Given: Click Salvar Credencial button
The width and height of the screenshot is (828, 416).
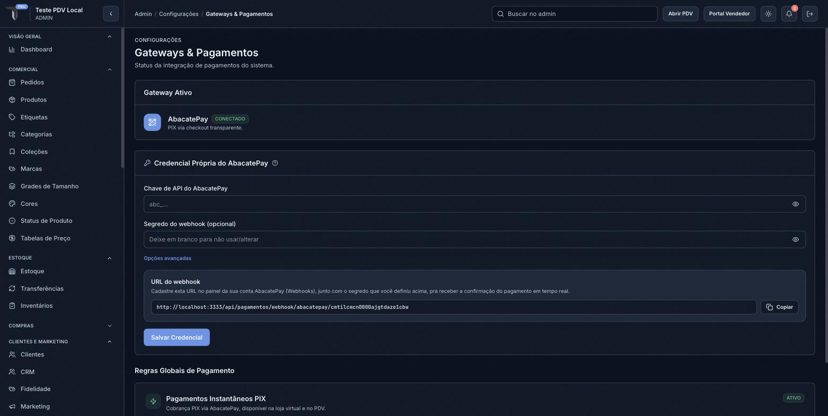Looking at the screenshot, I should coord(177,337).
